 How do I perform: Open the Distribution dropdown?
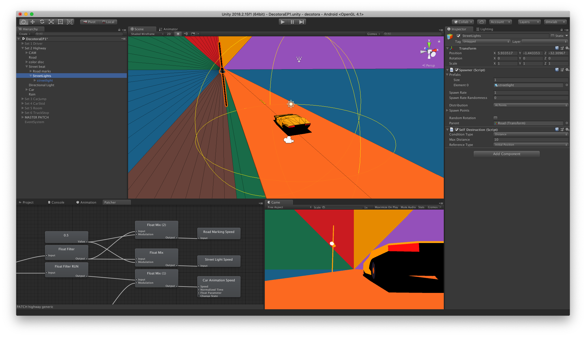tap(531, 105)
